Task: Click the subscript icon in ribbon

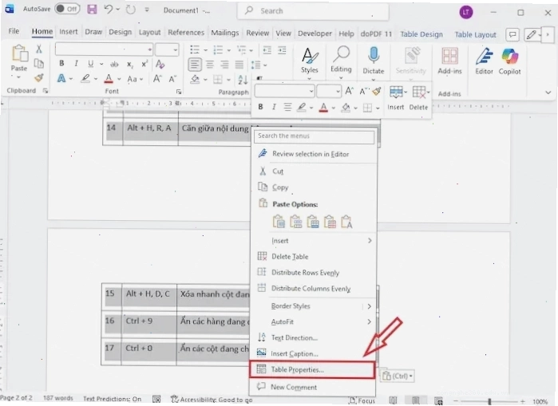Action: (130, 65)
